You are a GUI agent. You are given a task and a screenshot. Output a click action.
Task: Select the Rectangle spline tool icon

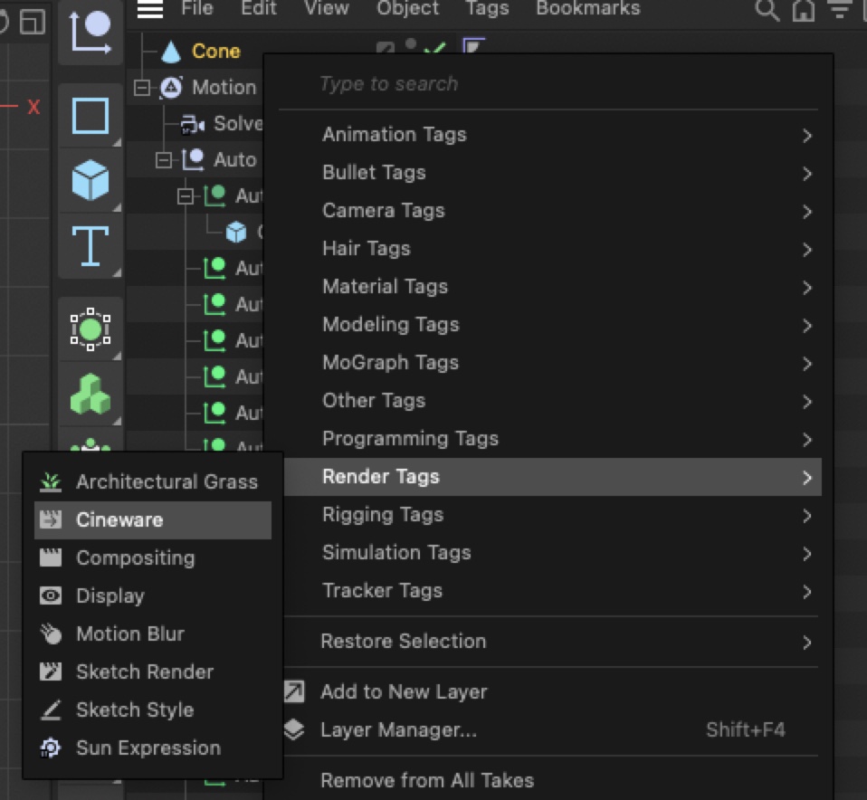90,116
